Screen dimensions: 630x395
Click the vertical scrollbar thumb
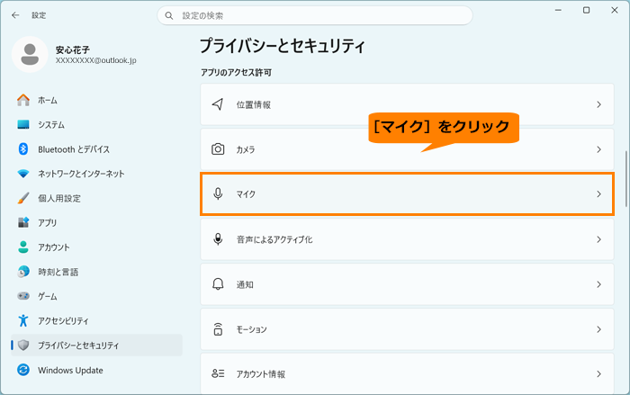click(626, 179)
